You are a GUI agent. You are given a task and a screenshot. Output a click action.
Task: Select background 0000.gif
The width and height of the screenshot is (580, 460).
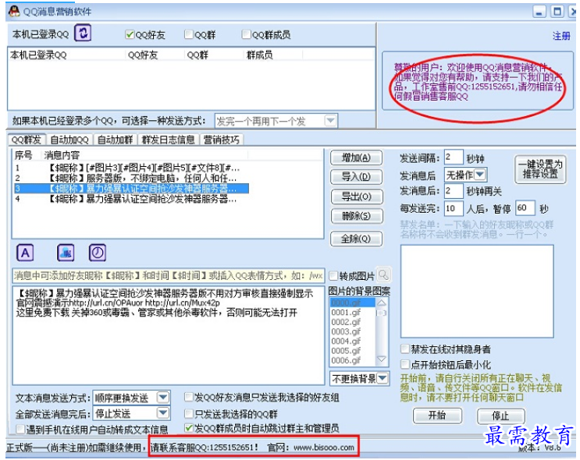353,303
